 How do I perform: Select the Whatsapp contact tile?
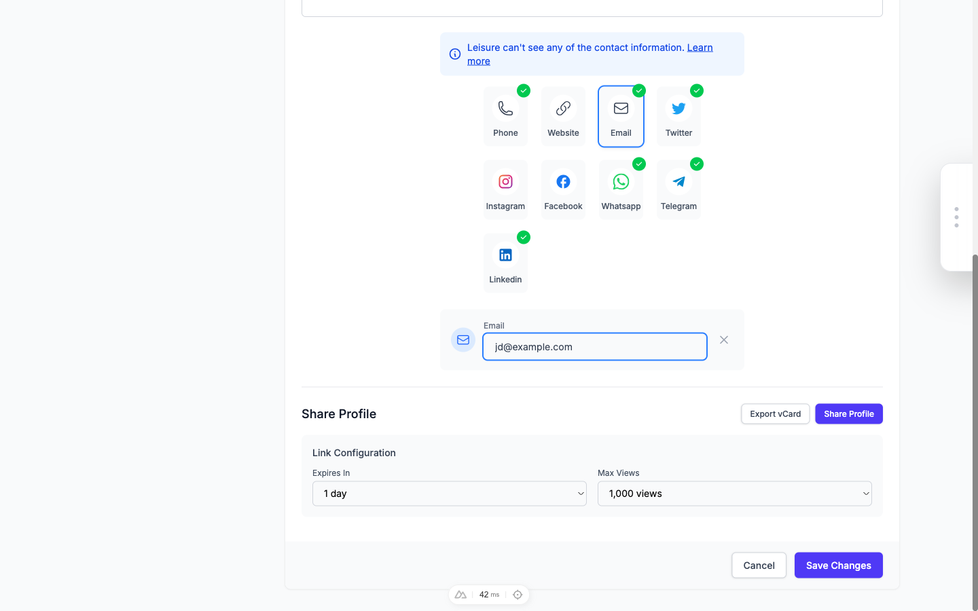621,189
